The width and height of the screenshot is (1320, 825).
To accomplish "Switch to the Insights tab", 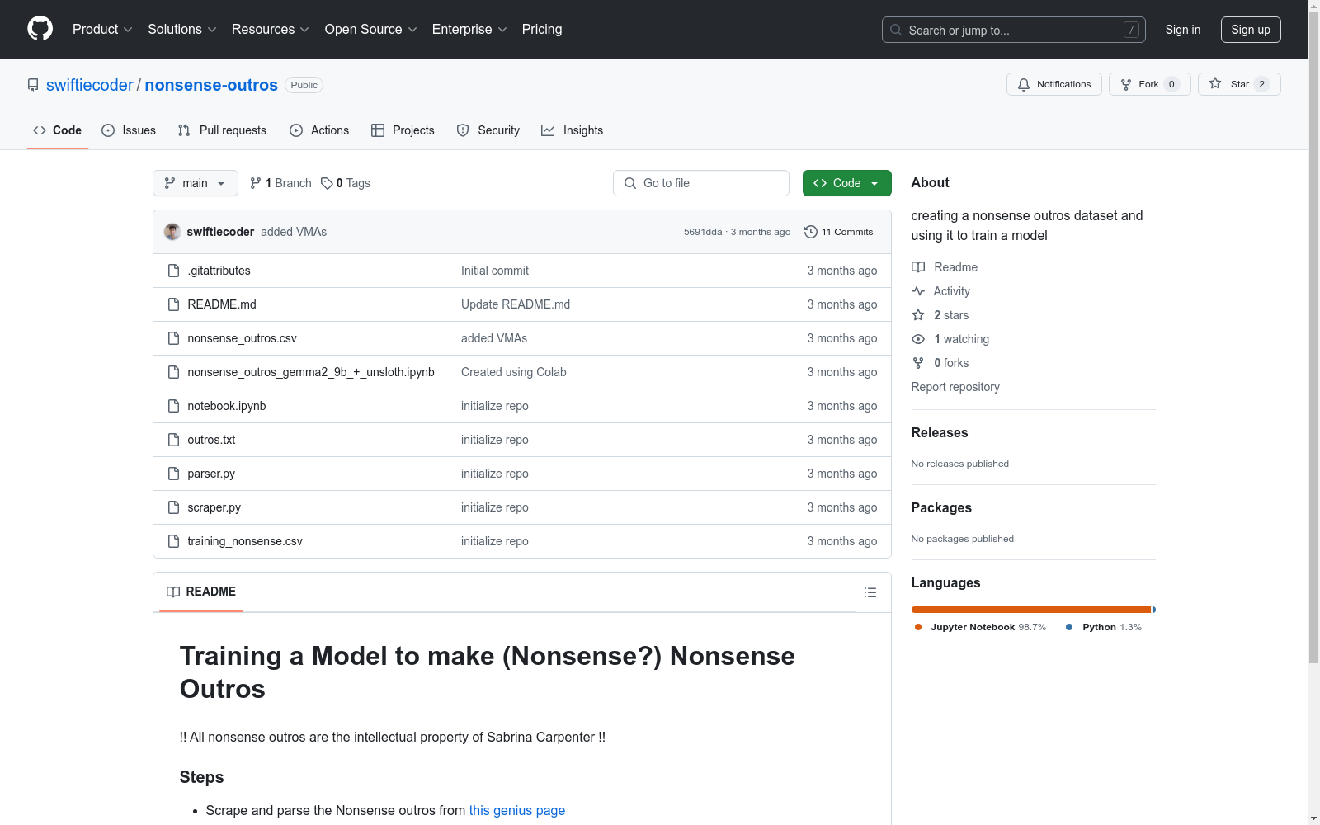I will 573,130.
